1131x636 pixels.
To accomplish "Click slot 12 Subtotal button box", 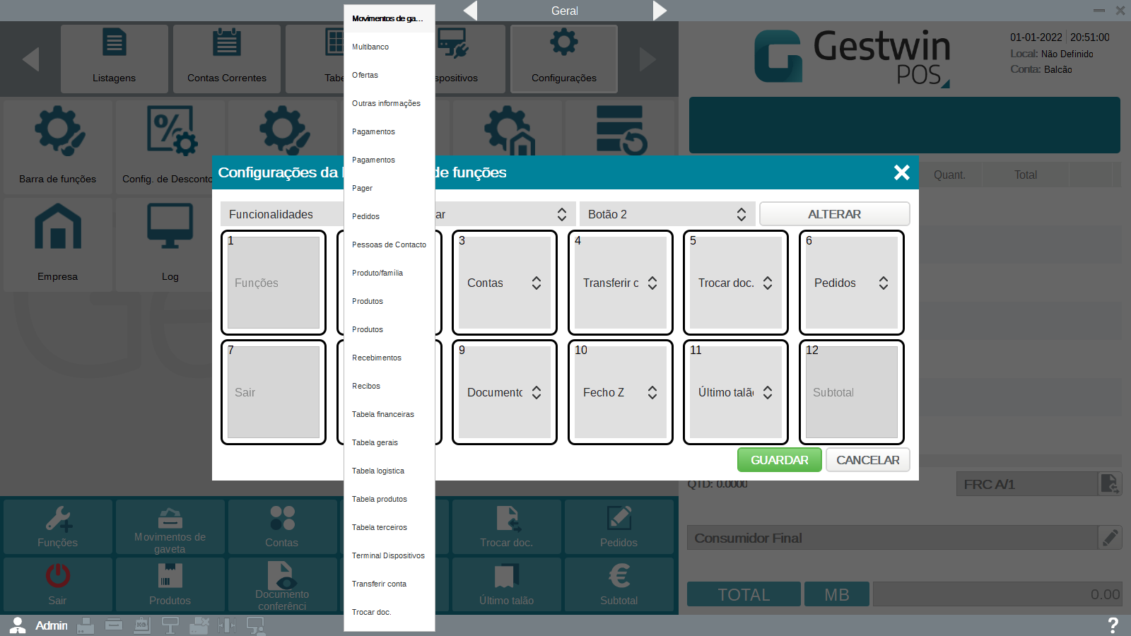I will 852,392.
